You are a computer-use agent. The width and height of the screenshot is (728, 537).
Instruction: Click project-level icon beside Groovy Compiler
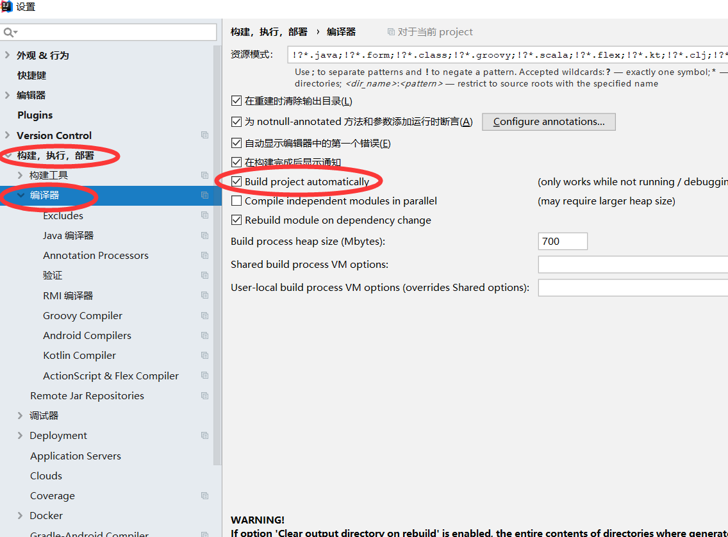pyautogui.click(x=205, y=316)
